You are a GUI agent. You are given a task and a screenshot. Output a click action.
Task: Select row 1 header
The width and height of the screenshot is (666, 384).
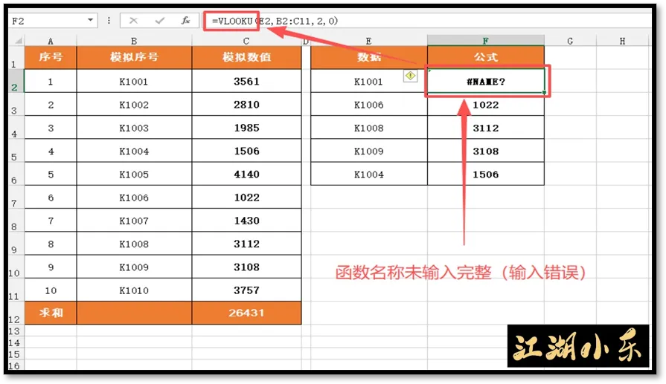point(16,58)
